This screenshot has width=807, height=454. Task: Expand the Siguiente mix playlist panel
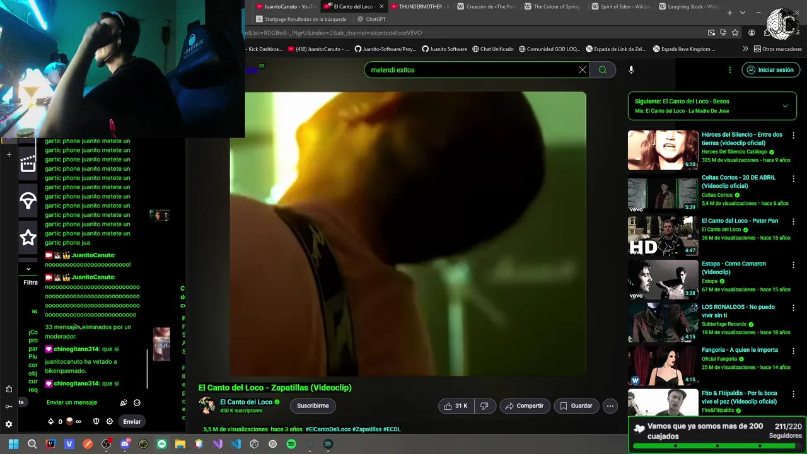(x=785, y=106)
